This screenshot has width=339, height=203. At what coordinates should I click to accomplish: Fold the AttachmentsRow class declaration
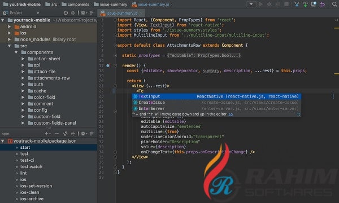[115, 45]
